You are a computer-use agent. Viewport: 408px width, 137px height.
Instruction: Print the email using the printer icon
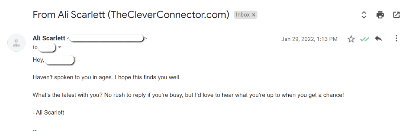point(380,15)
